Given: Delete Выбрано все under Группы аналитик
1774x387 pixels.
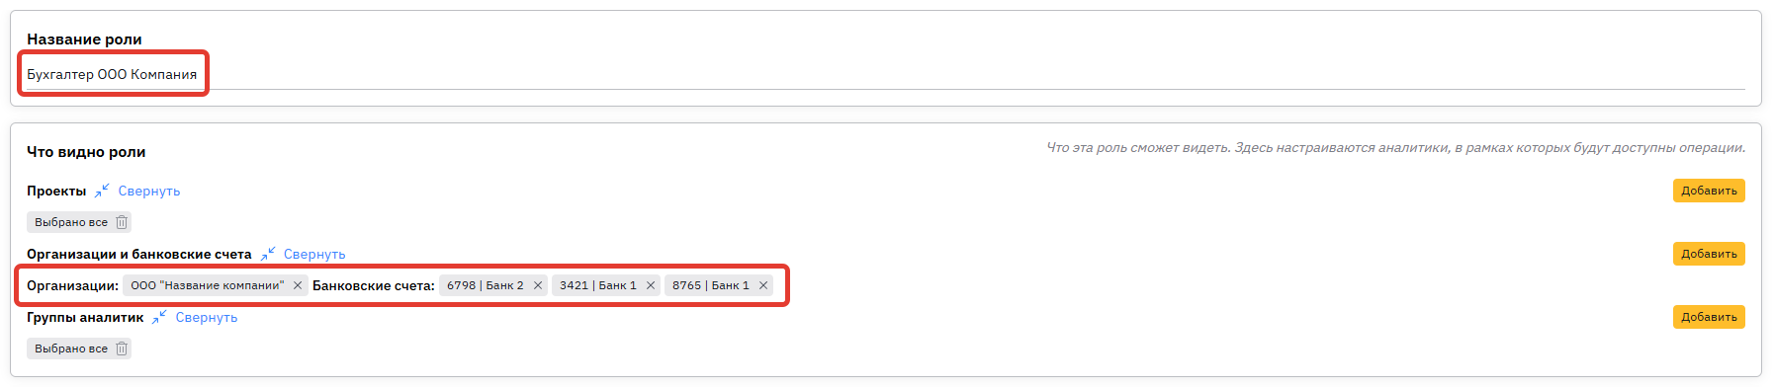Looking at the screenshot, I should [x=122, y=348].
